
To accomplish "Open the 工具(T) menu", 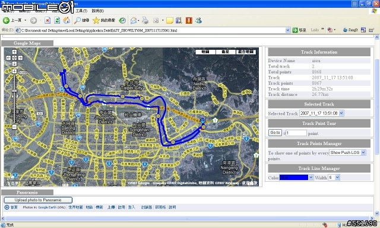I will (81, 11).
